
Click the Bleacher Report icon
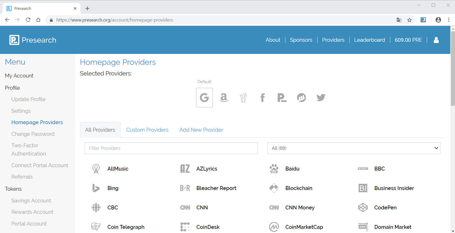(x=185, y=188)
